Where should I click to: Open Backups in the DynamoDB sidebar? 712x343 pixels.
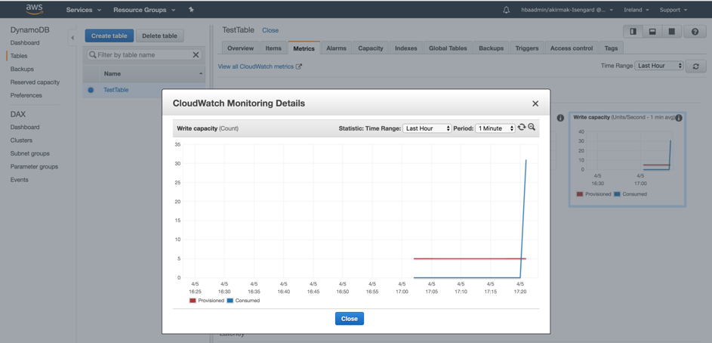tap(22, 69)
